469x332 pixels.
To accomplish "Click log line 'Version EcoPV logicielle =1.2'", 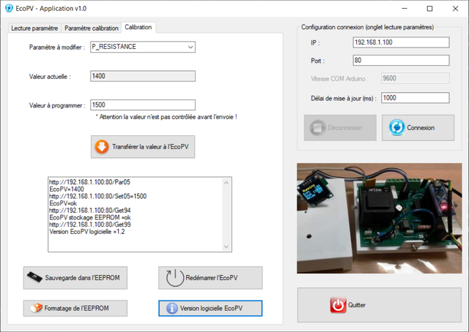I will pyautogui.click(x=87, y=232).
